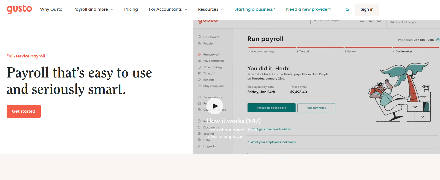Click the calendar icon beside Pay period
Viewport: 440px width, 180px height.
point(438,40)
